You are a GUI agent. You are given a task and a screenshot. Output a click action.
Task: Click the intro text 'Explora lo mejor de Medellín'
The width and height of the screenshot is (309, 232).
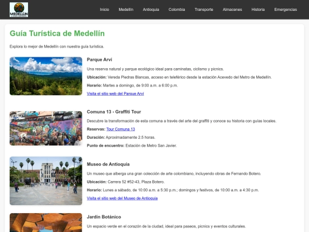(x=57, y=46)
